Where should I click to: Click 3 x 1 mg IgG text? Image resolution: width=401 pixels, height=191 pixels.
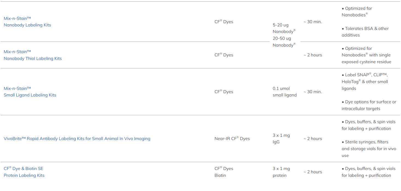click(x=281, y=139)
